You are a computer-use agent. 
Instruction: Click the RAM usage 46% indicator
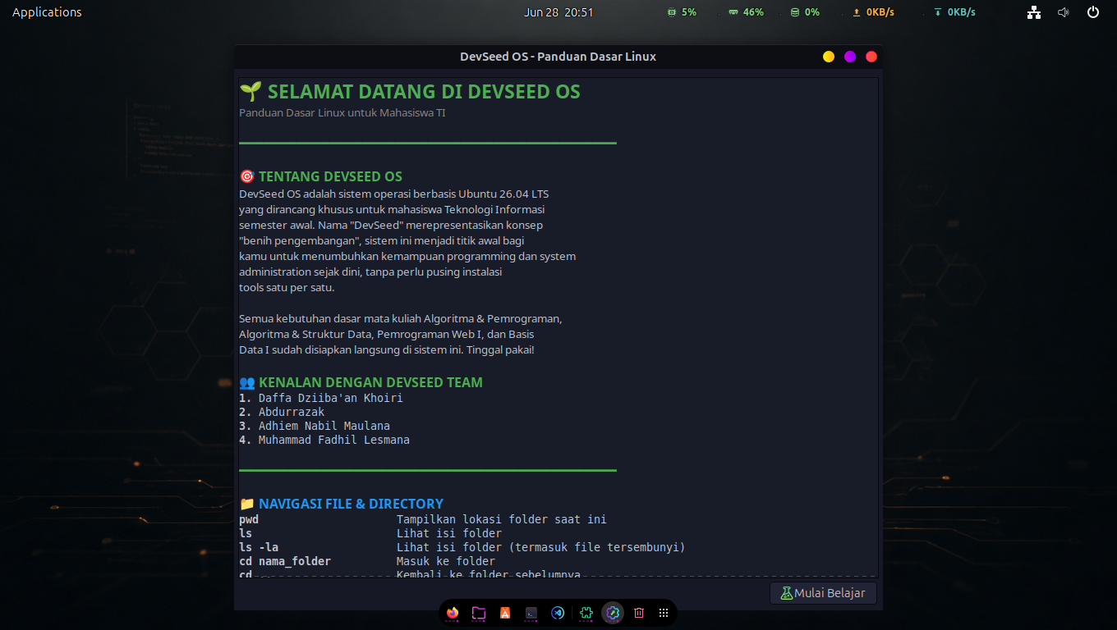pyautogui.click(x=746, y=12)
